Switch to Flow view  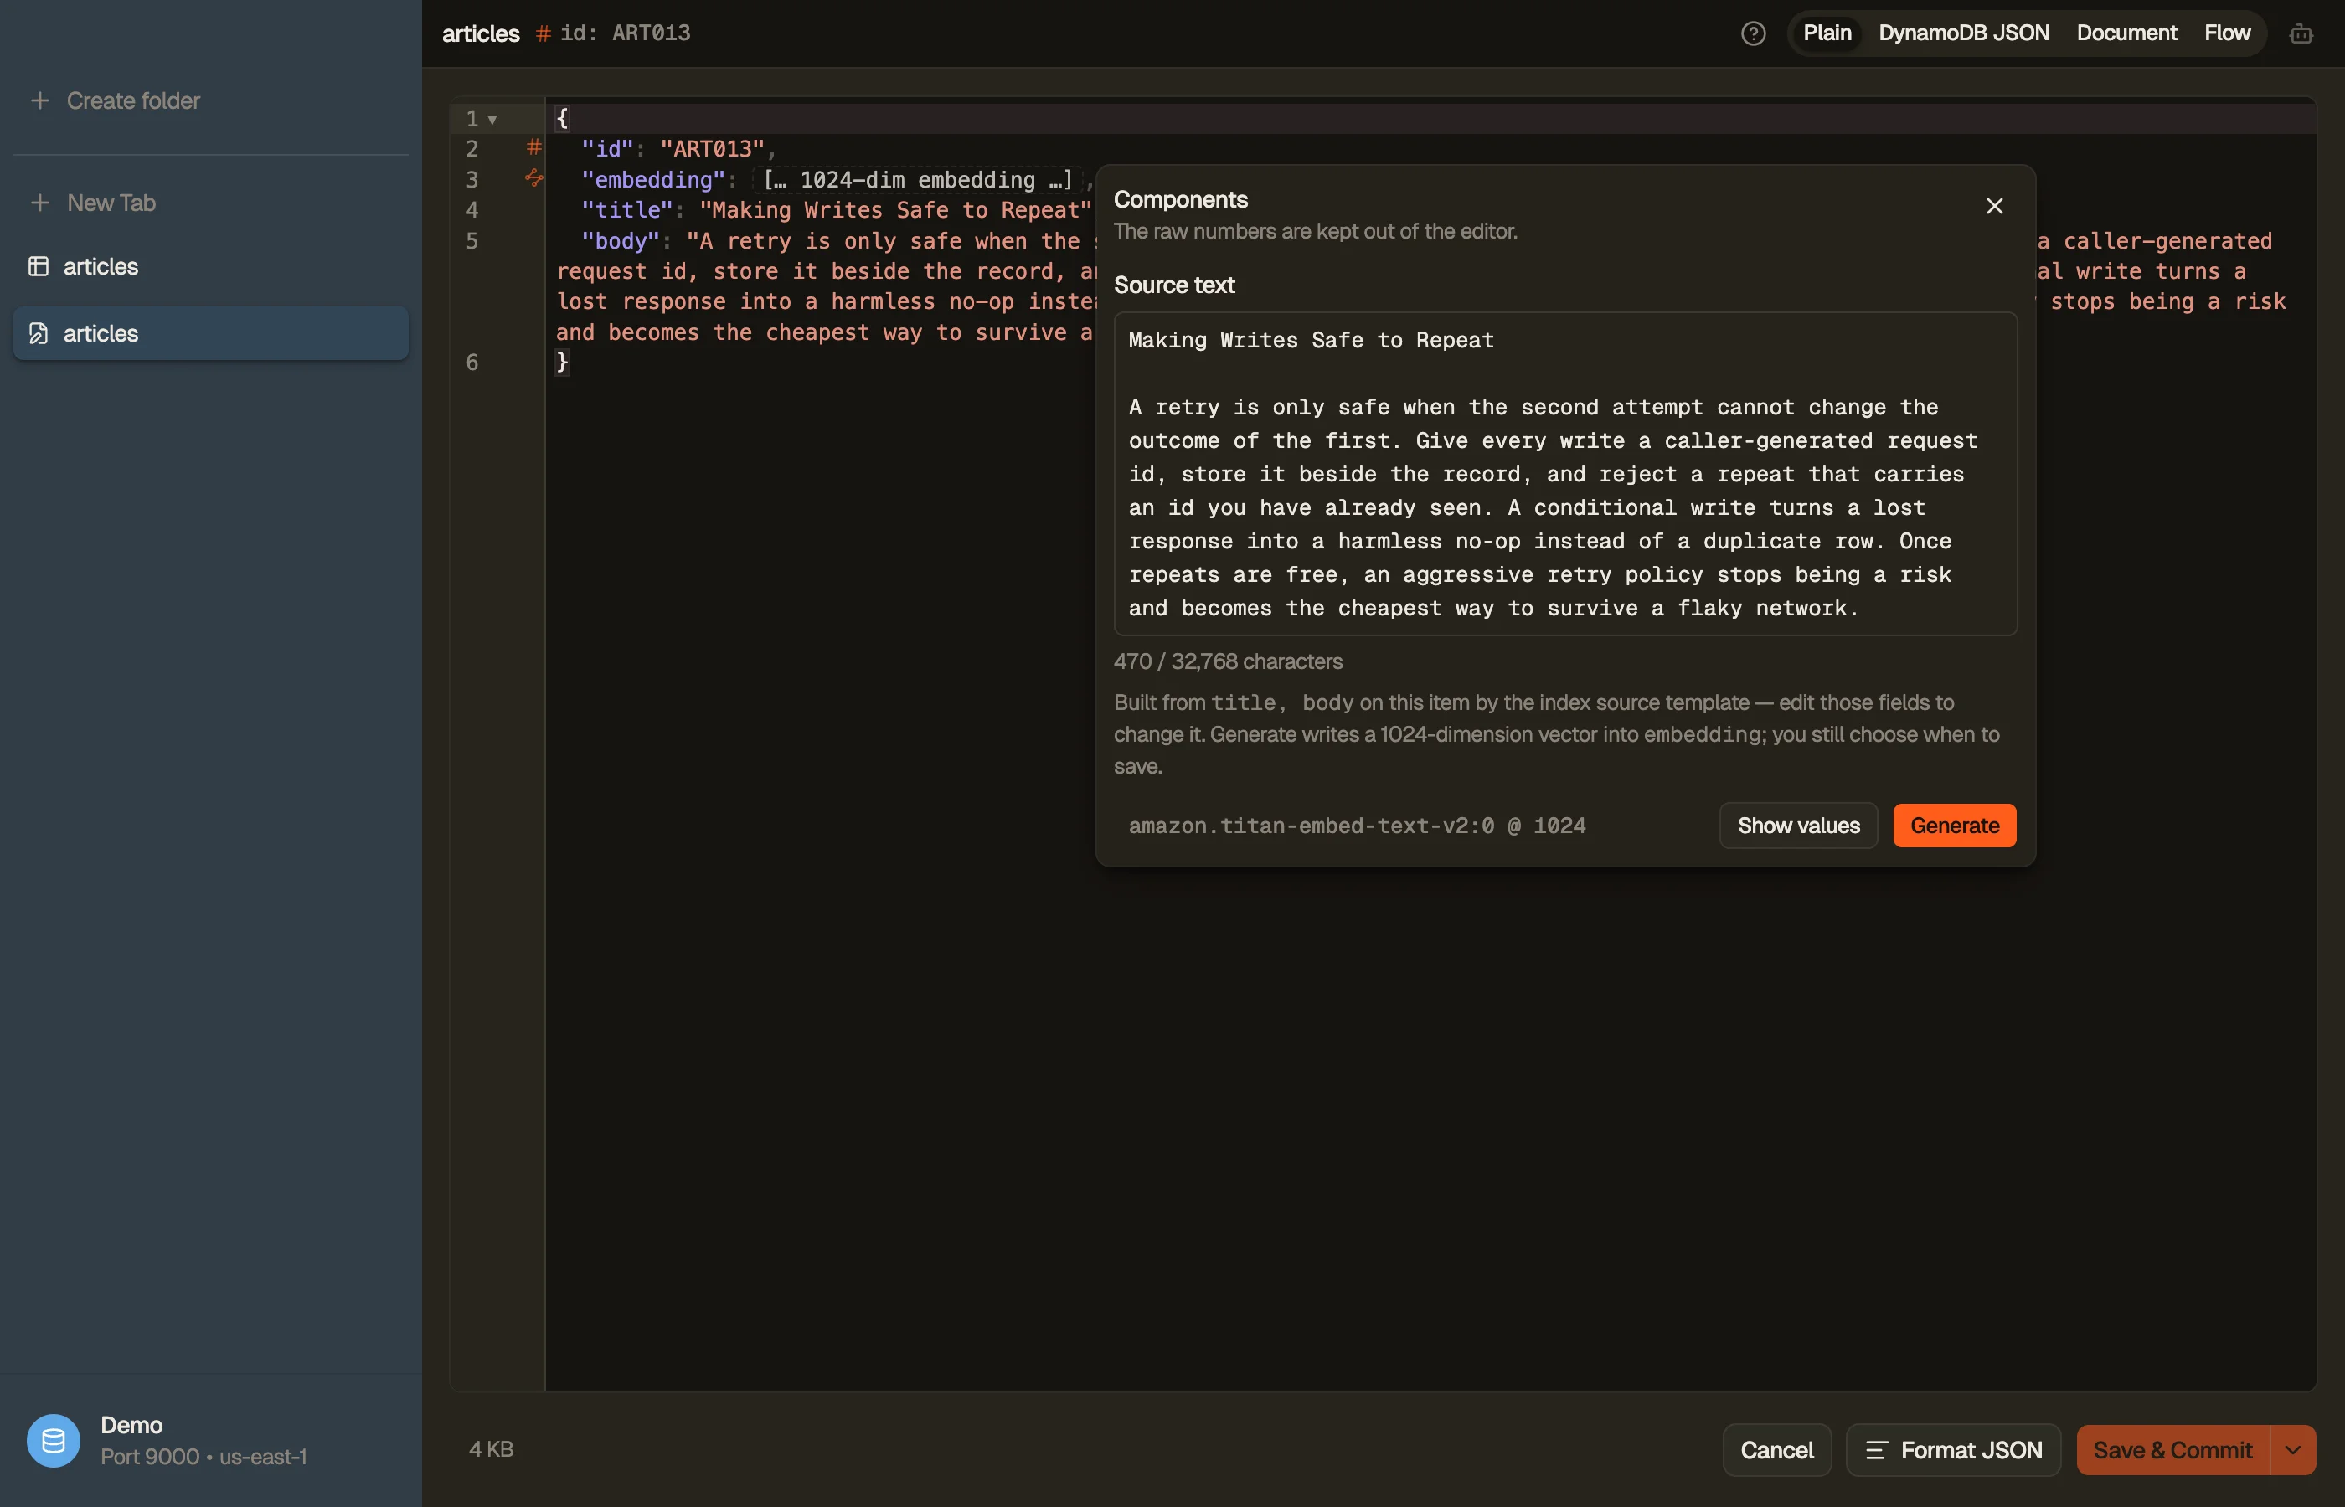(x=2227, y=33)
